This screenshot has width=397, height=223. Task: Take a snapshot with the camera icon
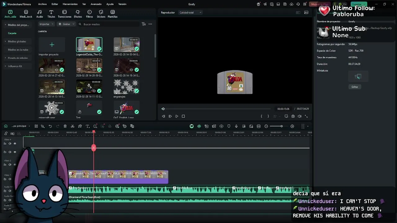pos(293,116)
